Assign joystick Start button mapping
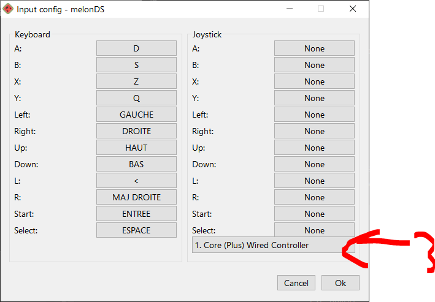The width and height of the screenshot is (435, 302). pyautogui.click(x=314, y=214)
